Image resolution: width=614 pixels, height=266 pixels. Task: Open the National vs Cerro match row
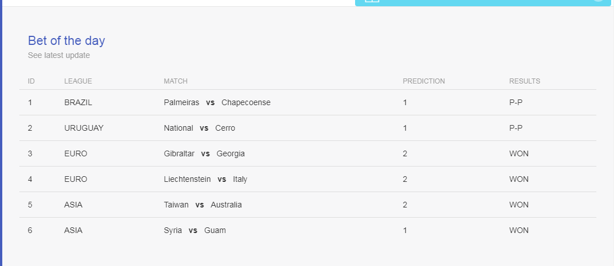pos(308,128)
